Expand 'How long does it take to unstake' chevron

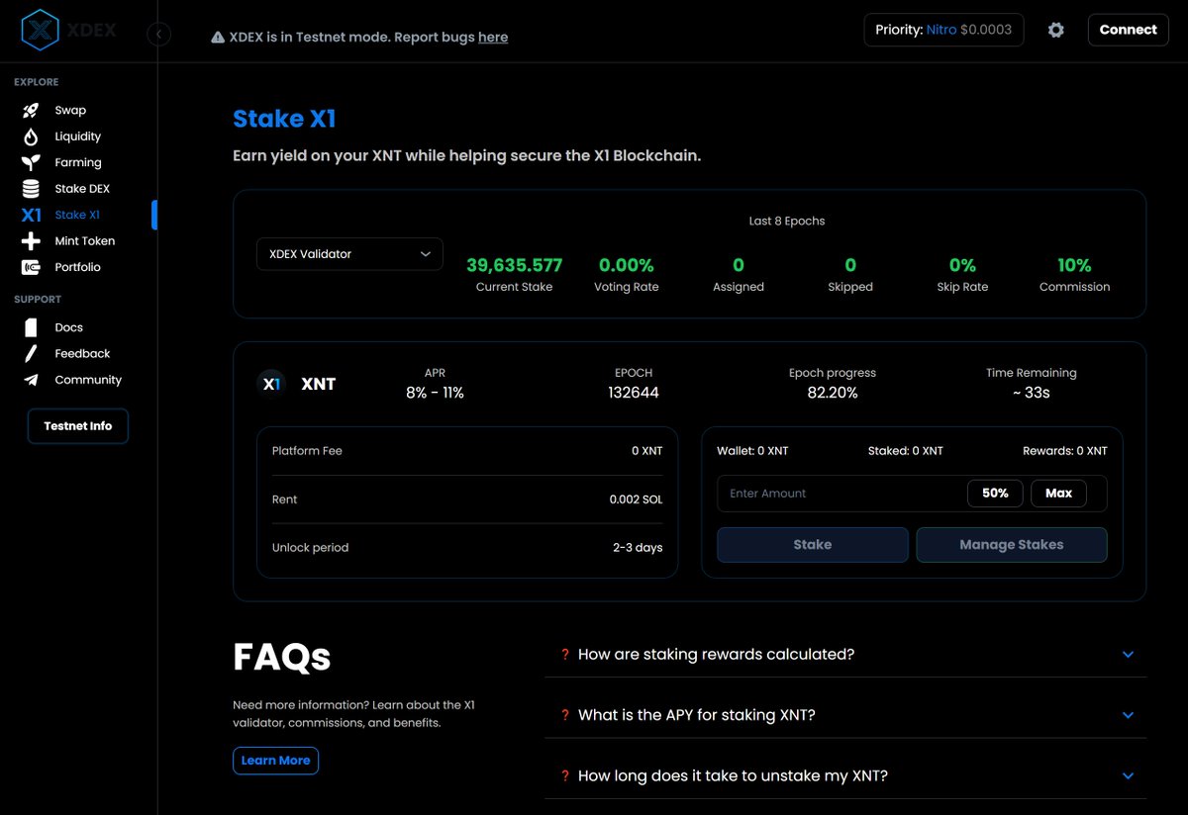(1128, 776)
